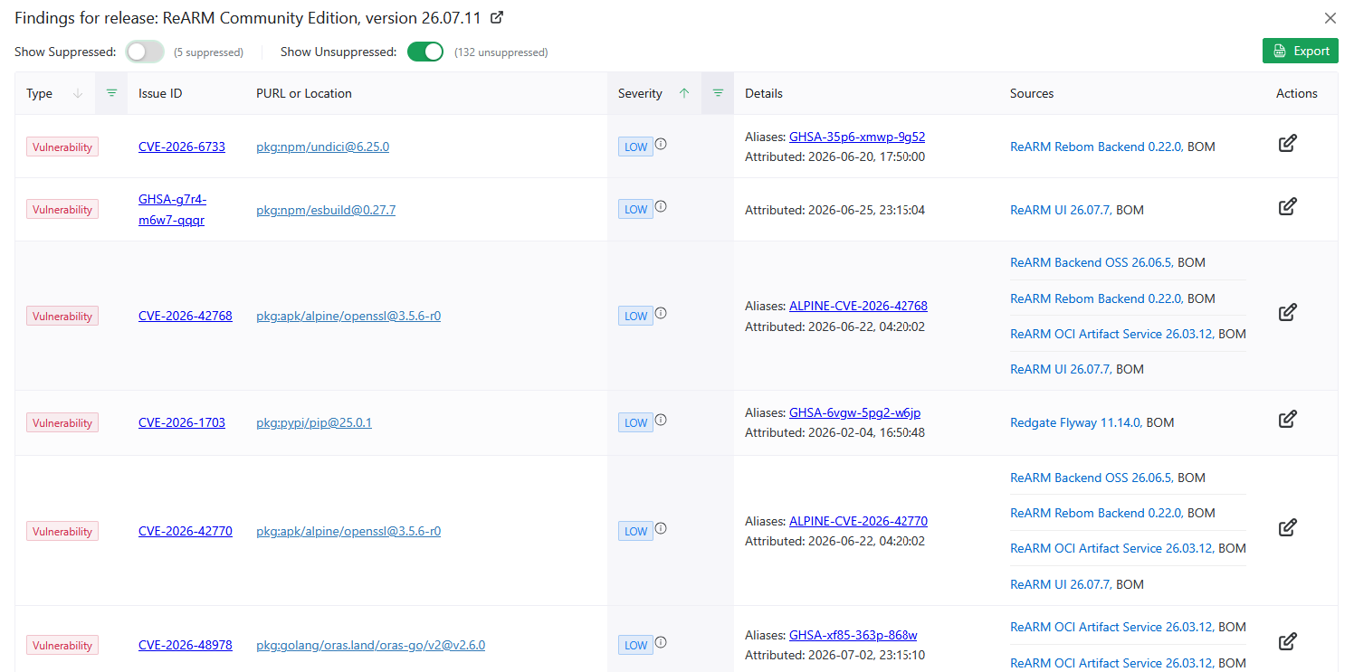Click '(5 suppressed)' count text
Image resolution: width=1354 pixels, height=672 pixels.
click(208, 52)
